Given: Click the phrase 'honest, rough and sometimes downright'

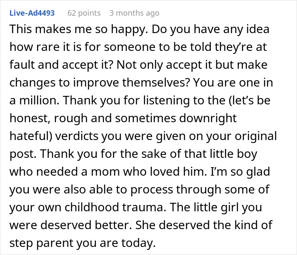Looking at the screenshot, I should pos(123,119).
